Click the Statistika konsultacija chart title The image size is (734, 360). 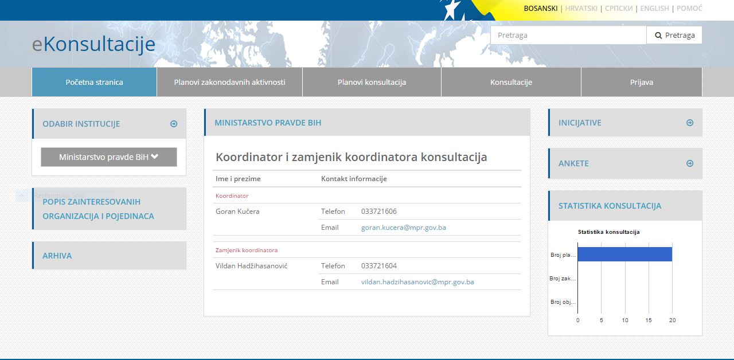pos(608,232)
